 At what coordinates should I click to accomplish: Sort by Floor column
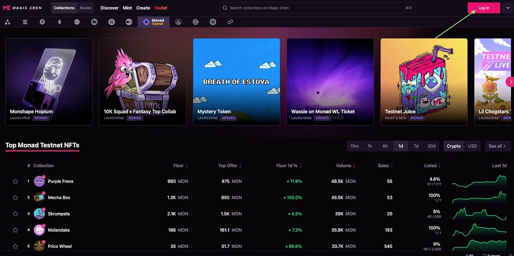tap(181, 166)
